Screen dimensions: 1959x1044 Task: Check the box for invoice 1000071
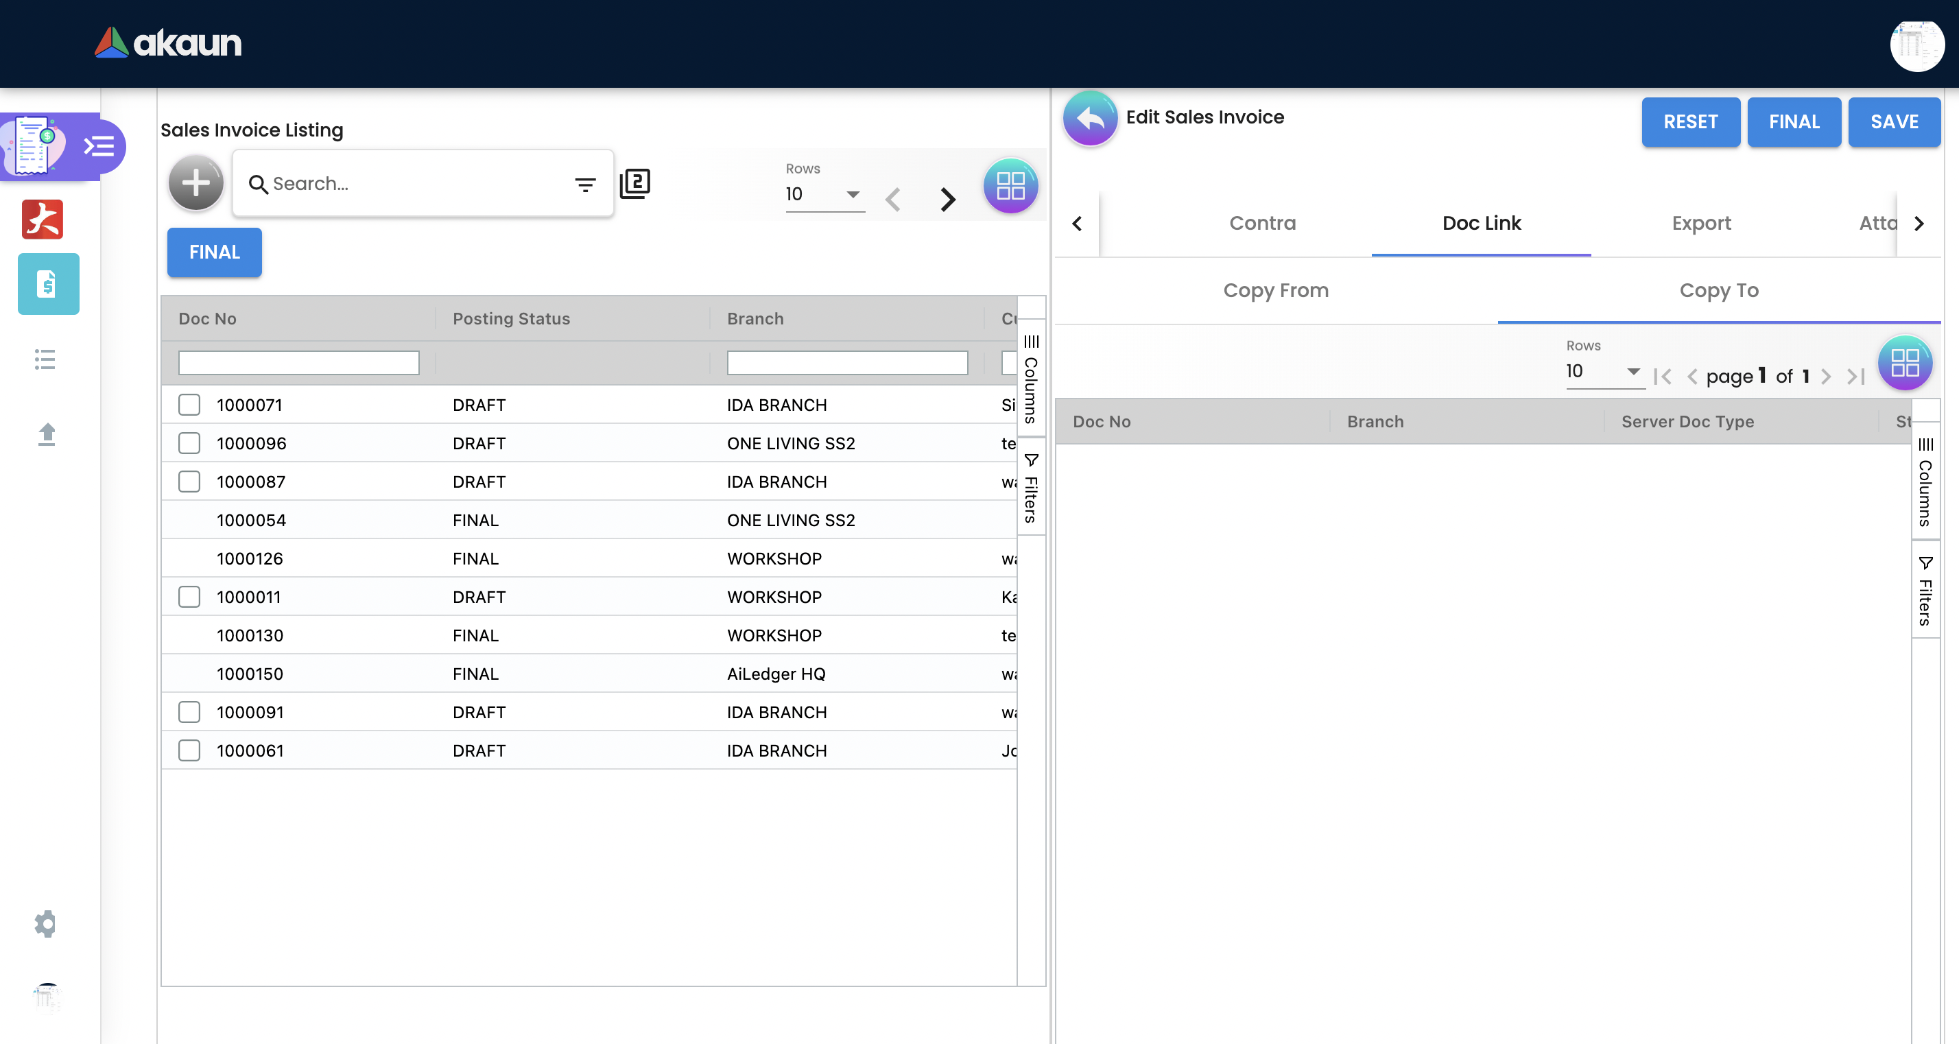189,405
